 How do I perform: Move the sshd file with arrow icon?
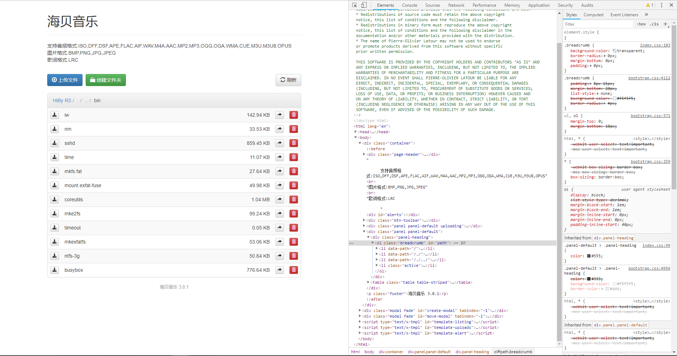pos(280,143)
